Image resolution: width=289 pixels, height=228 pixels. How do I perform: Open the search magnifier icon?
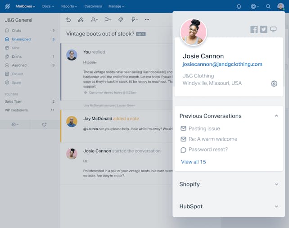pos(268,6)
